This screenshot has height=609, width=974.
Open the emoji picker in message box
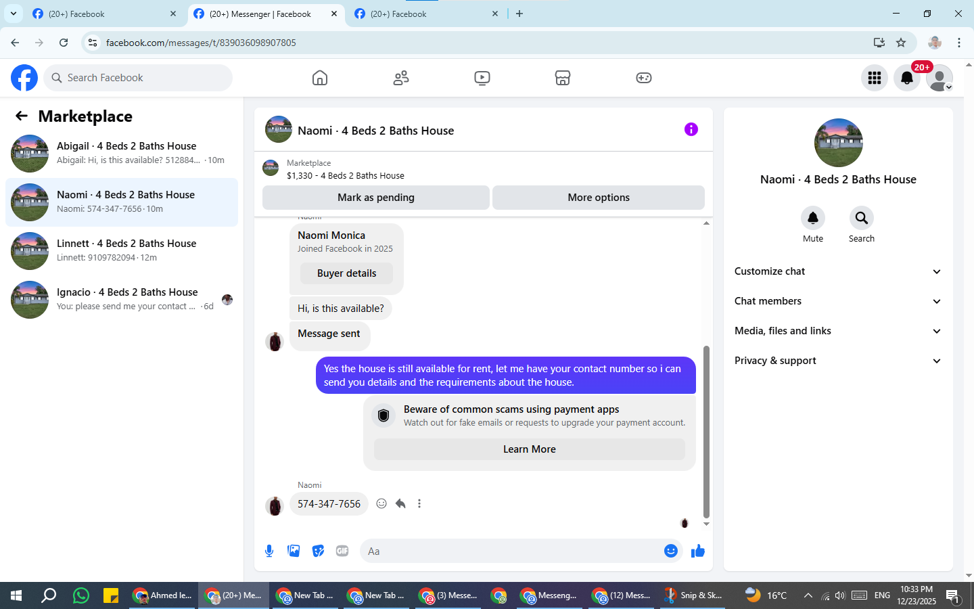tap(671, 551)
